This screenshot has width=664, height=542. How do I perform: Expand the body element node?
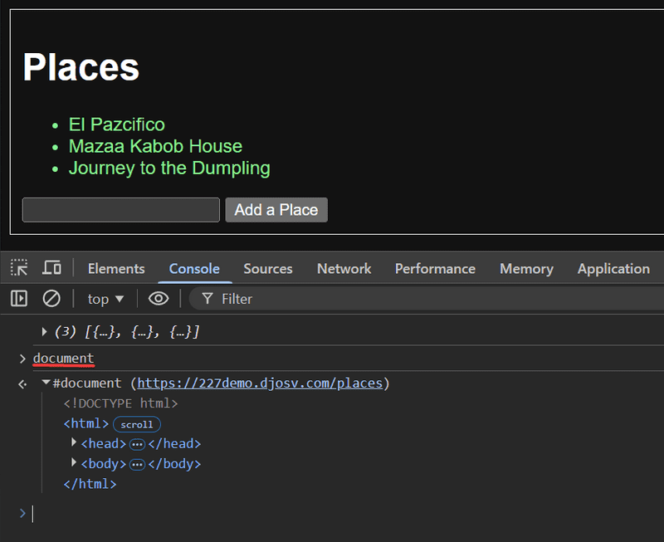[74, 463]
